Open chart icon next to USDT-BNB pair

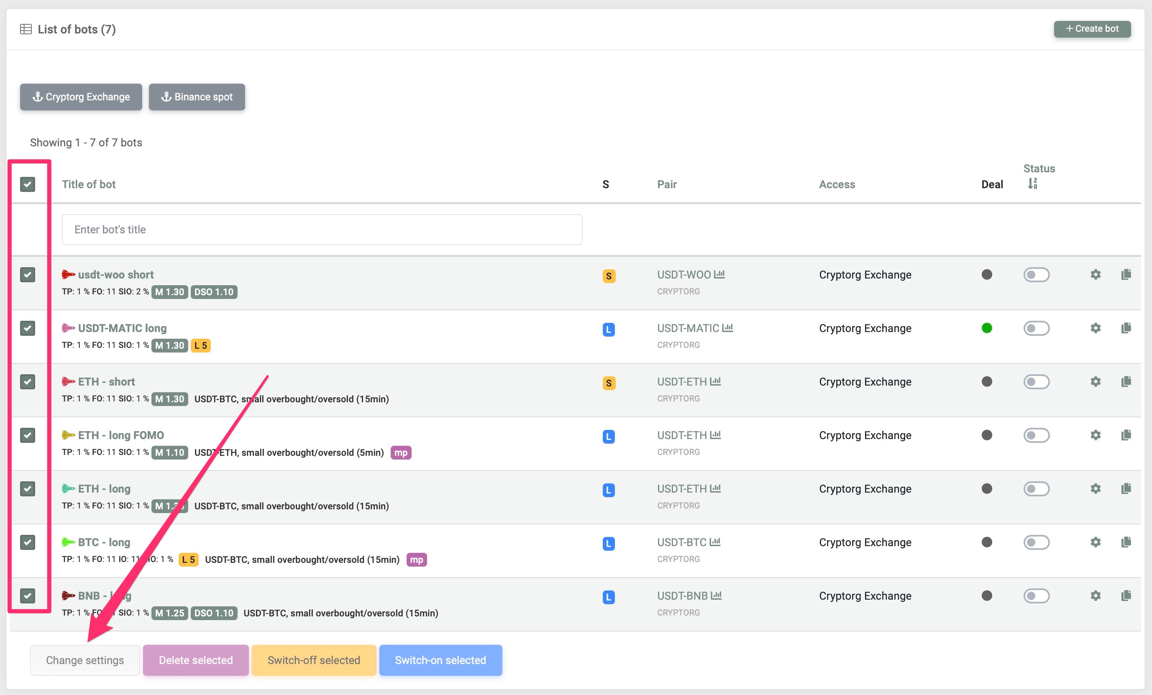pyautogui.click(x=716, y=595)
